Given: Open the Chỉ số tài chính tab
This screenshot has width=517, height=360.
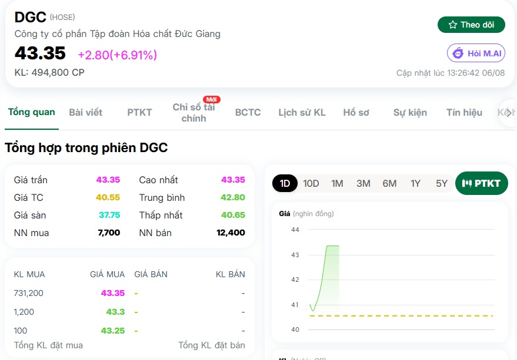Looking at the screenshot, I should pos(194,113).
